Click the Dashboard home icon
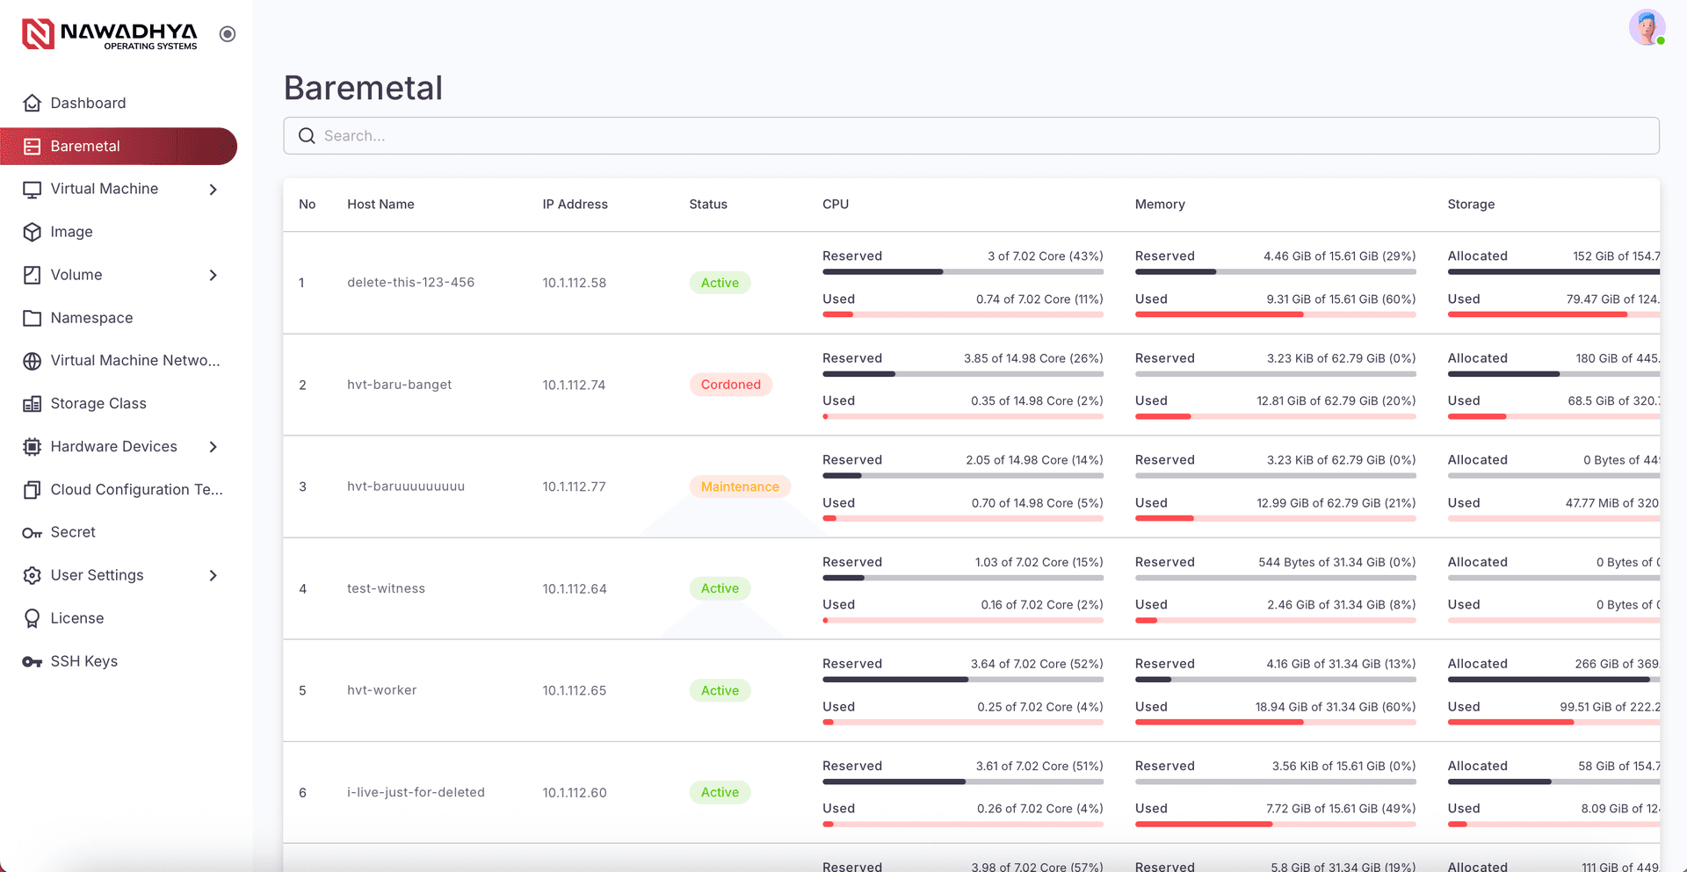The image size is (1687, 872). (x=33, y=103)
